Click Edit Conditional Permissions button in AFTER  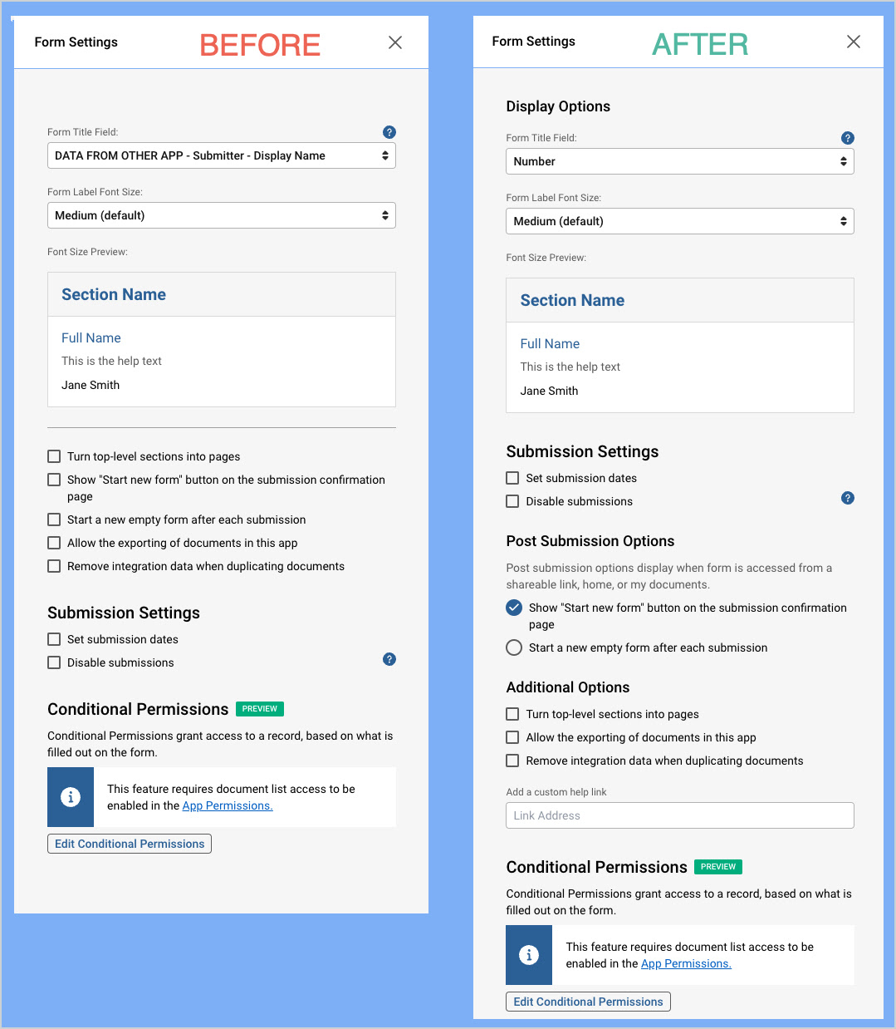point(588,1002)
